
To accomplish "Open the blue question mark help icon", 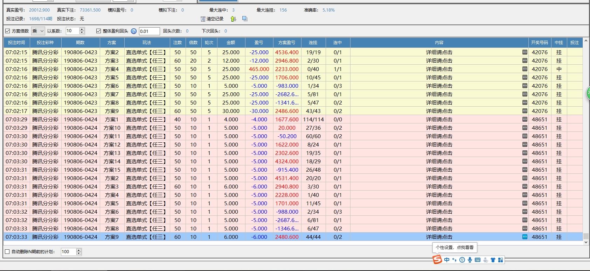I will (x=133, y=31).
